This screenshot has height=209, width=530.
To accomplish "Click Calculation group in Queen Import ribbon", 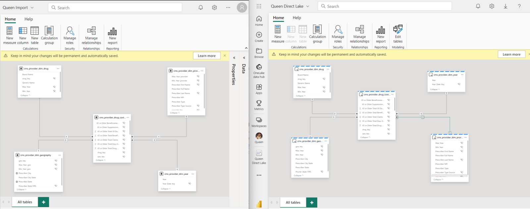I will (x=49, y=35).
